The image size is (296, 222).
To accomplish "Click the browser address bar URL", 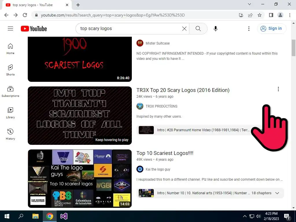I will [113, 15].
